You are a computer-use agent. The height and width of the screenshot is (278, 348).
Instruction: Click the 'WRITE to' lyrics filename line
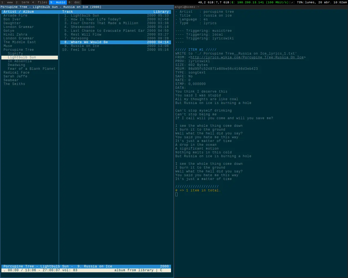click(236, 53)
